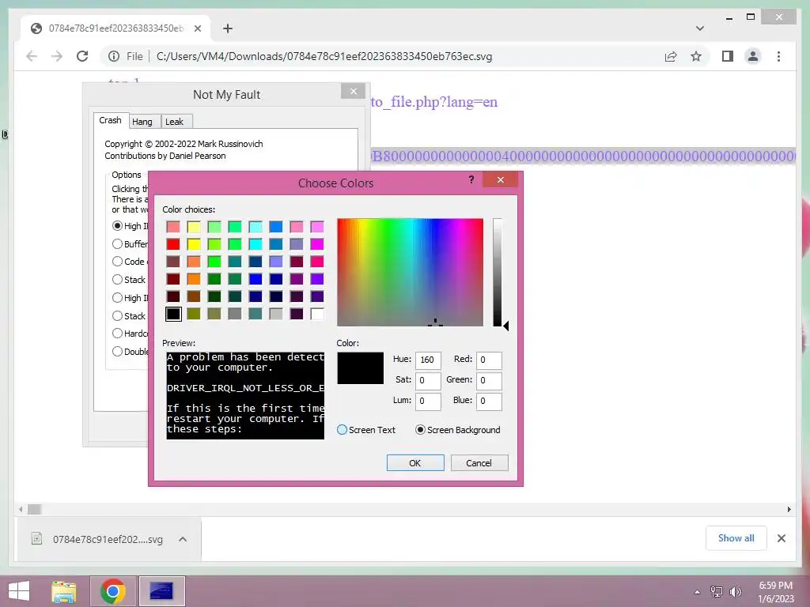Pick the yellow swatch in second row
Viewport: 810px width, 607px height.
(194, 243)
